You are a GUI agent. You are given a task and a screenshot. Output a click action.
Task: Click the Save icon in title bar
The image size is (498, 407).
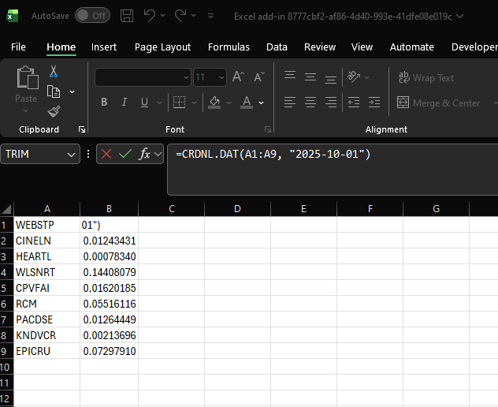pos(128,16)
